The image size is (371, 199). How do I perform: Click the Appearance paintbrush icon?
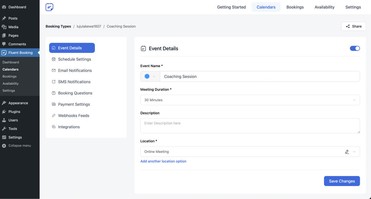[4, 103]
